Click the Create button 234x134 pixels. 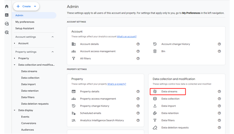point(26,6)
